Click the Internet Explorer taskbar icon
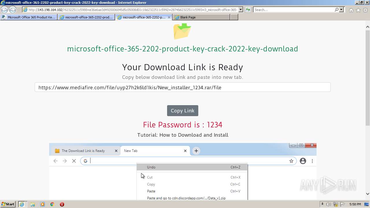This screenshot has width=370, height=208. pos(22,204)
